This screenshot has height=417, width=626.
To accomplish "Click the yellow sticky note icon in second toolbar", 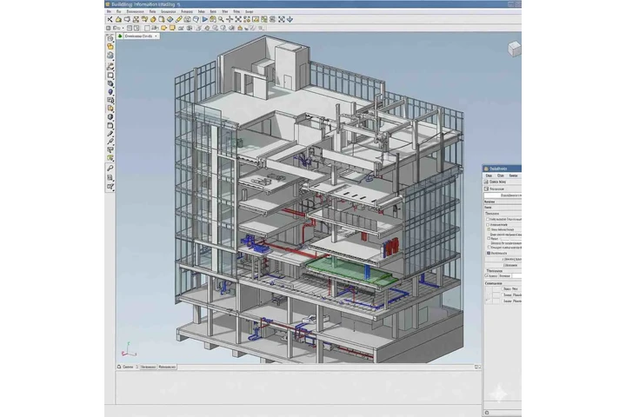I will click(x=172, y=28).
